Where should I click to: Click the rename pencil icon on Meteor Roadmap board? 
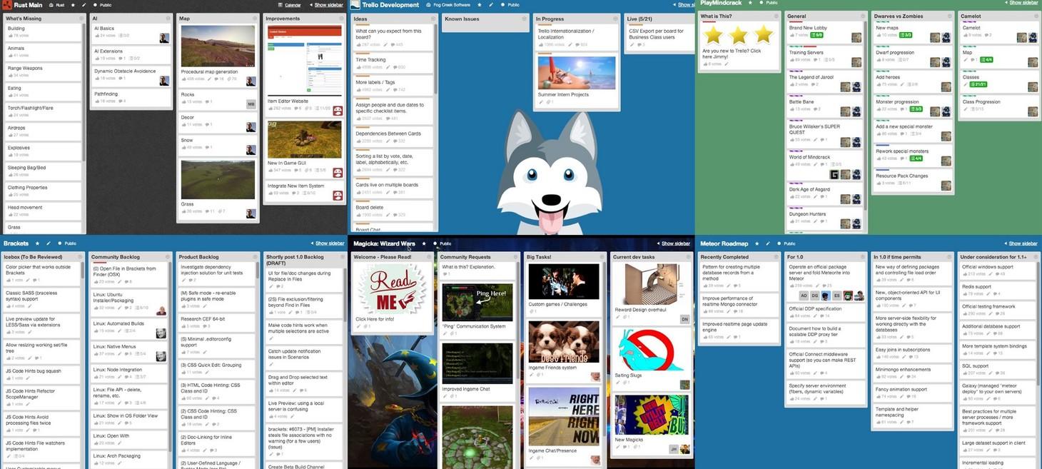(768, 243)
